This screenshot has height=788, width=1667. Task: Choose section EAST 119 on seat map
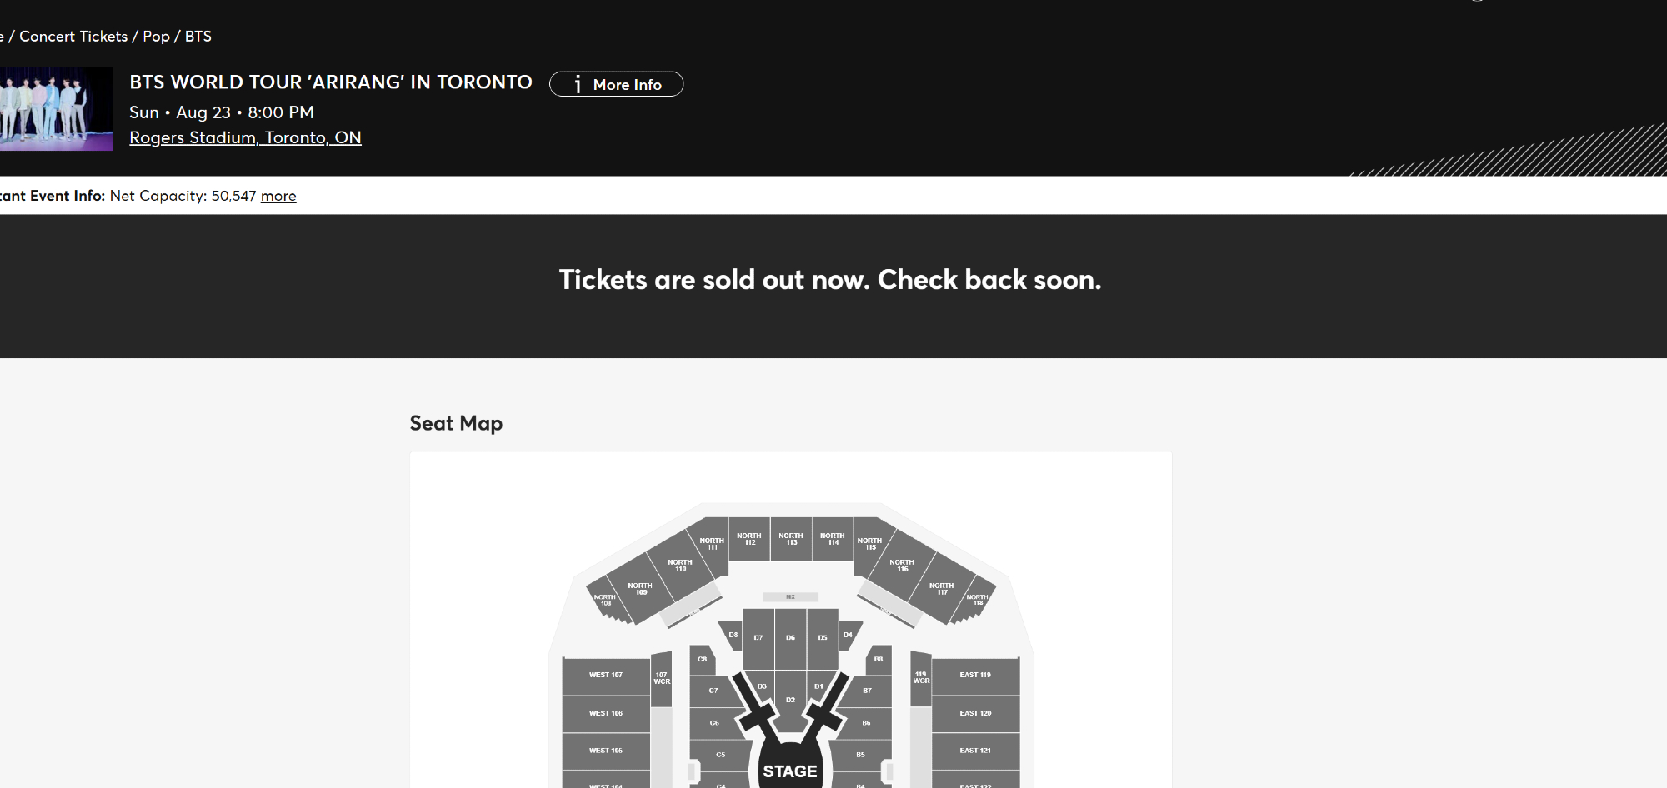point(975,676)
